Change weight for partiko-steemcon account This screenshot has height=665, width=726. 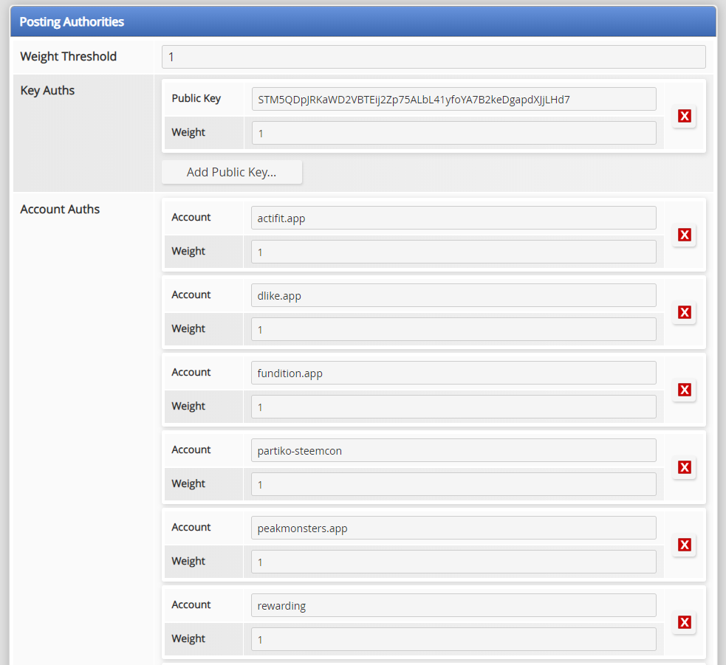pos(453,484)
